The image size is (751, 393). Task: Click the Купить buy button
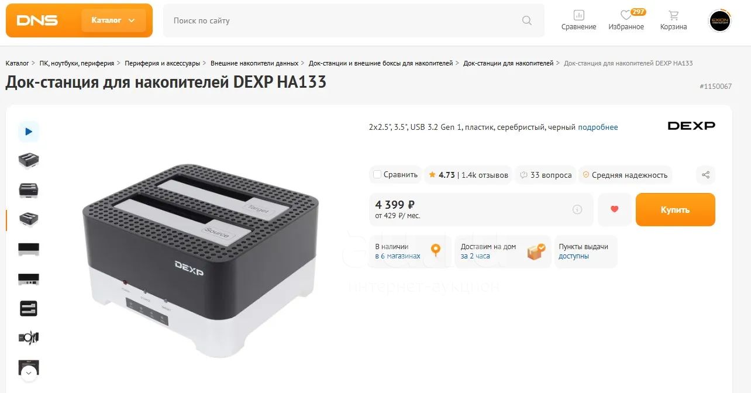[675, 209]
